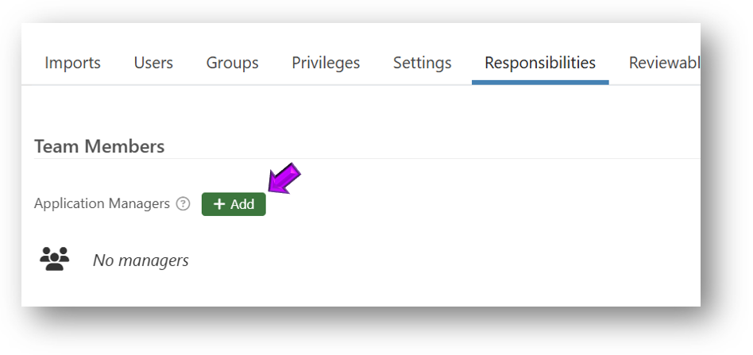Open the Imports tab

tap(72, 63)
